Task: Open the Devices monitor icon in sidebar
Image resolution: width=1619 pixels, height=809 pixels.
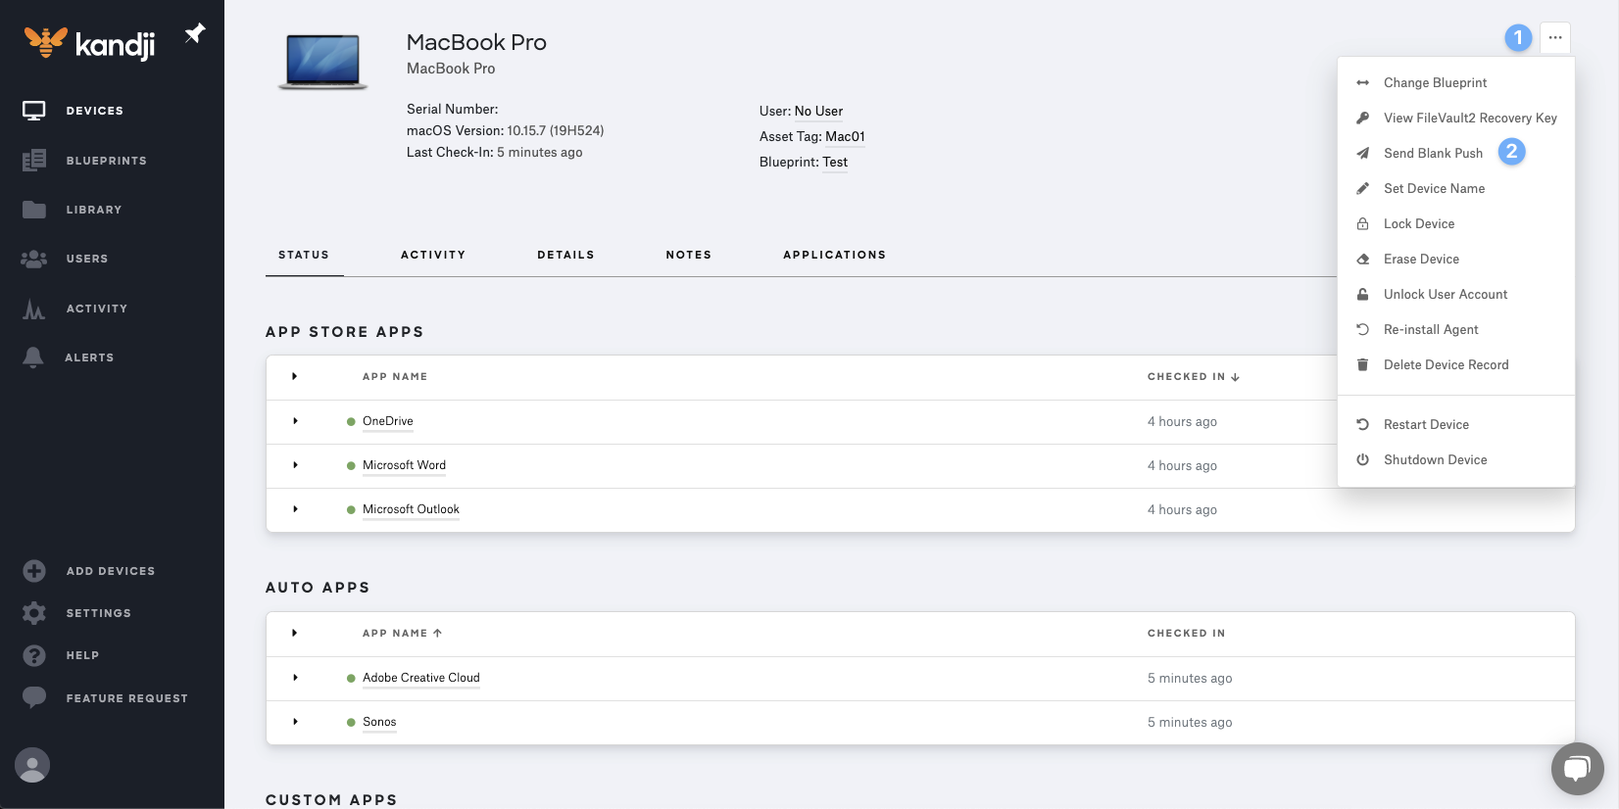Action: (x=34, y=111)
